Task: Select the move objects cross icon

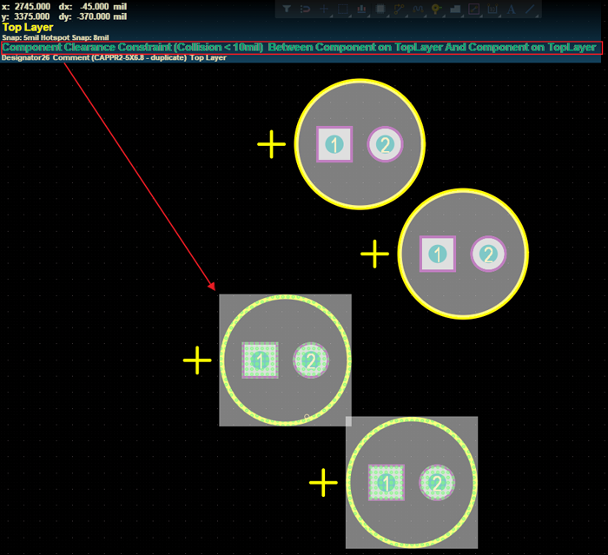Action: [324, 9]
